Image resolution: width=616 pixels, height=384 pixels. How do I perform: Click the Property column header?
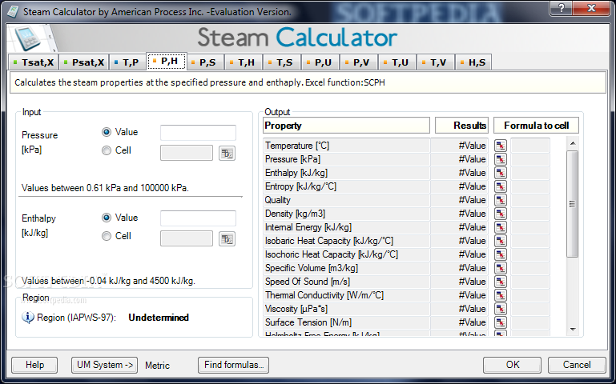point(347,126)
